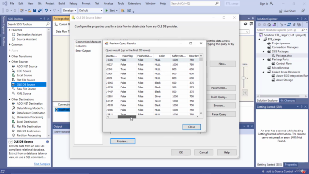Click the Undo toolbar icon
The image size is (309, 174).
pyautogui.click(x=46, y=11)
